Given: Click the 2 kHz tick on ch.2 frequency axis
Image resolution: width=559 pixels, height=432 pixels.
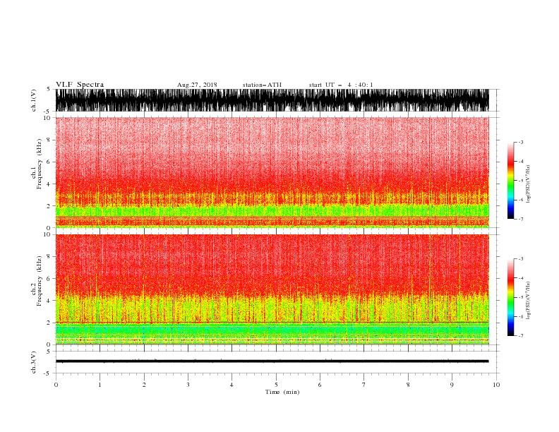Looking at the screenshot, I should coord(49,323).
